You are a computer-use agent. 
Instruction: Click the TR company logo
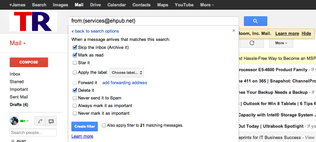[33, 22]
